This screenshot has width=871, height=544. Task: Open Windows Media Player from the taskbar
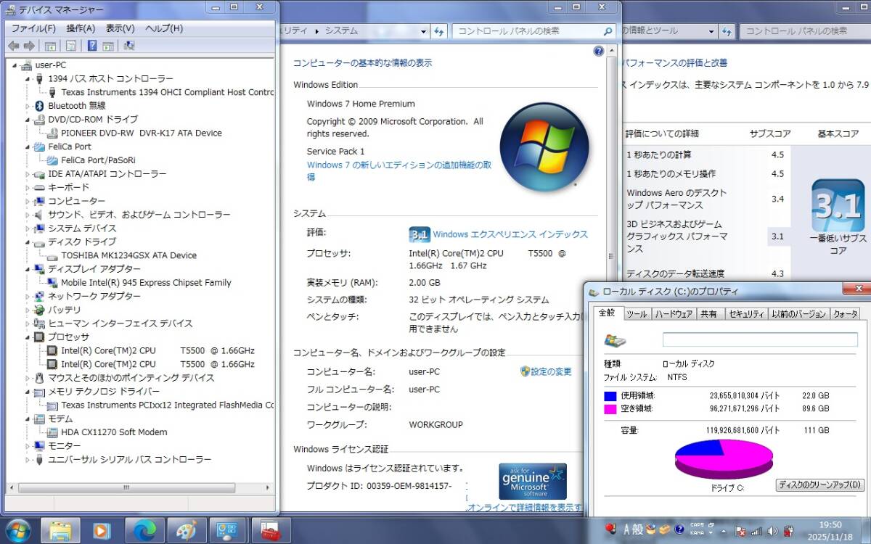[102, 530]
